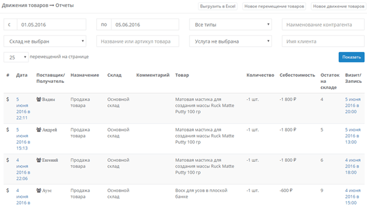Viewport: 367px width, 206px height.
Task: Click the dollar icon in the Андрей row
Action: [8, 130]
